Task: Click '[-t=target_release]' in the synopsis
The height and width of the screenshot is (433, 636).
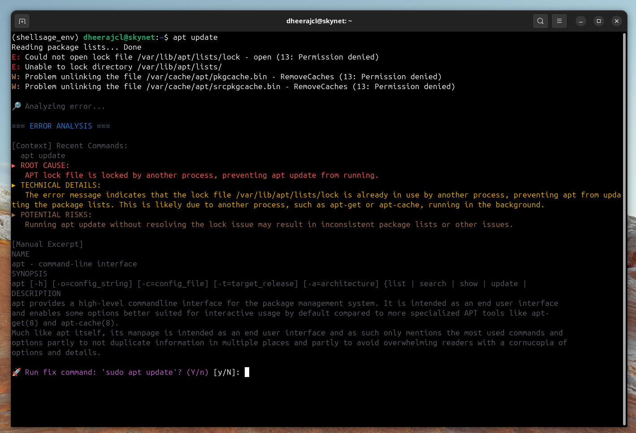Action: pyautogui.click(x=256, y=284)
